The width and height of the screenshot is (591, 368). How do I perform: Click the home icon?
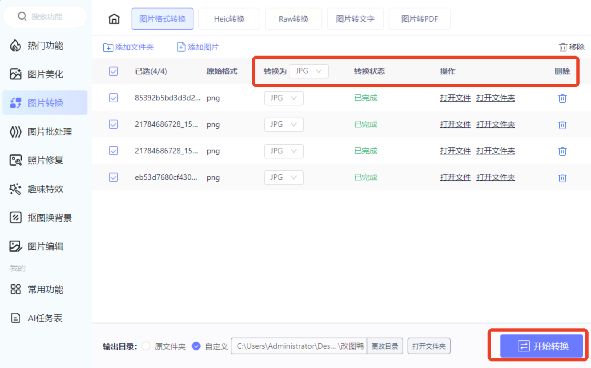click(x=114, y=19)
